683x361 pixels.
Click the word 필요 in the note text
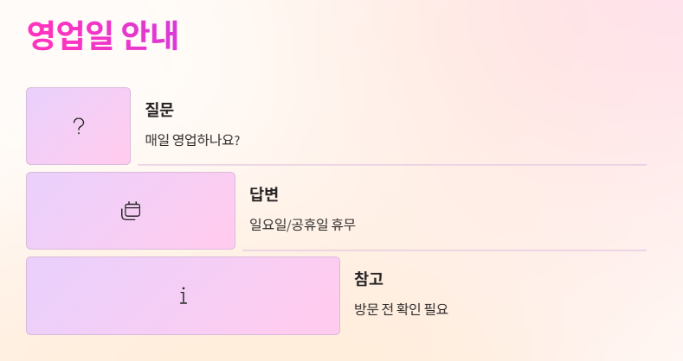(436, 309)
